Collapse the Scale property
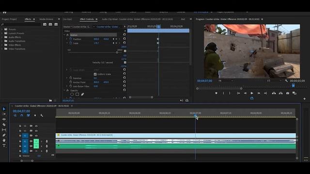Screen dimensions: 310x174 tap(67, 43)
